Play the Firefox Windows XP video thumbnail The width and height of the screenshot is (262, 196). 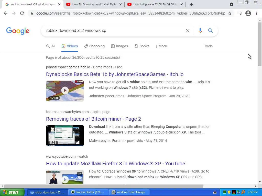(65, 177)
